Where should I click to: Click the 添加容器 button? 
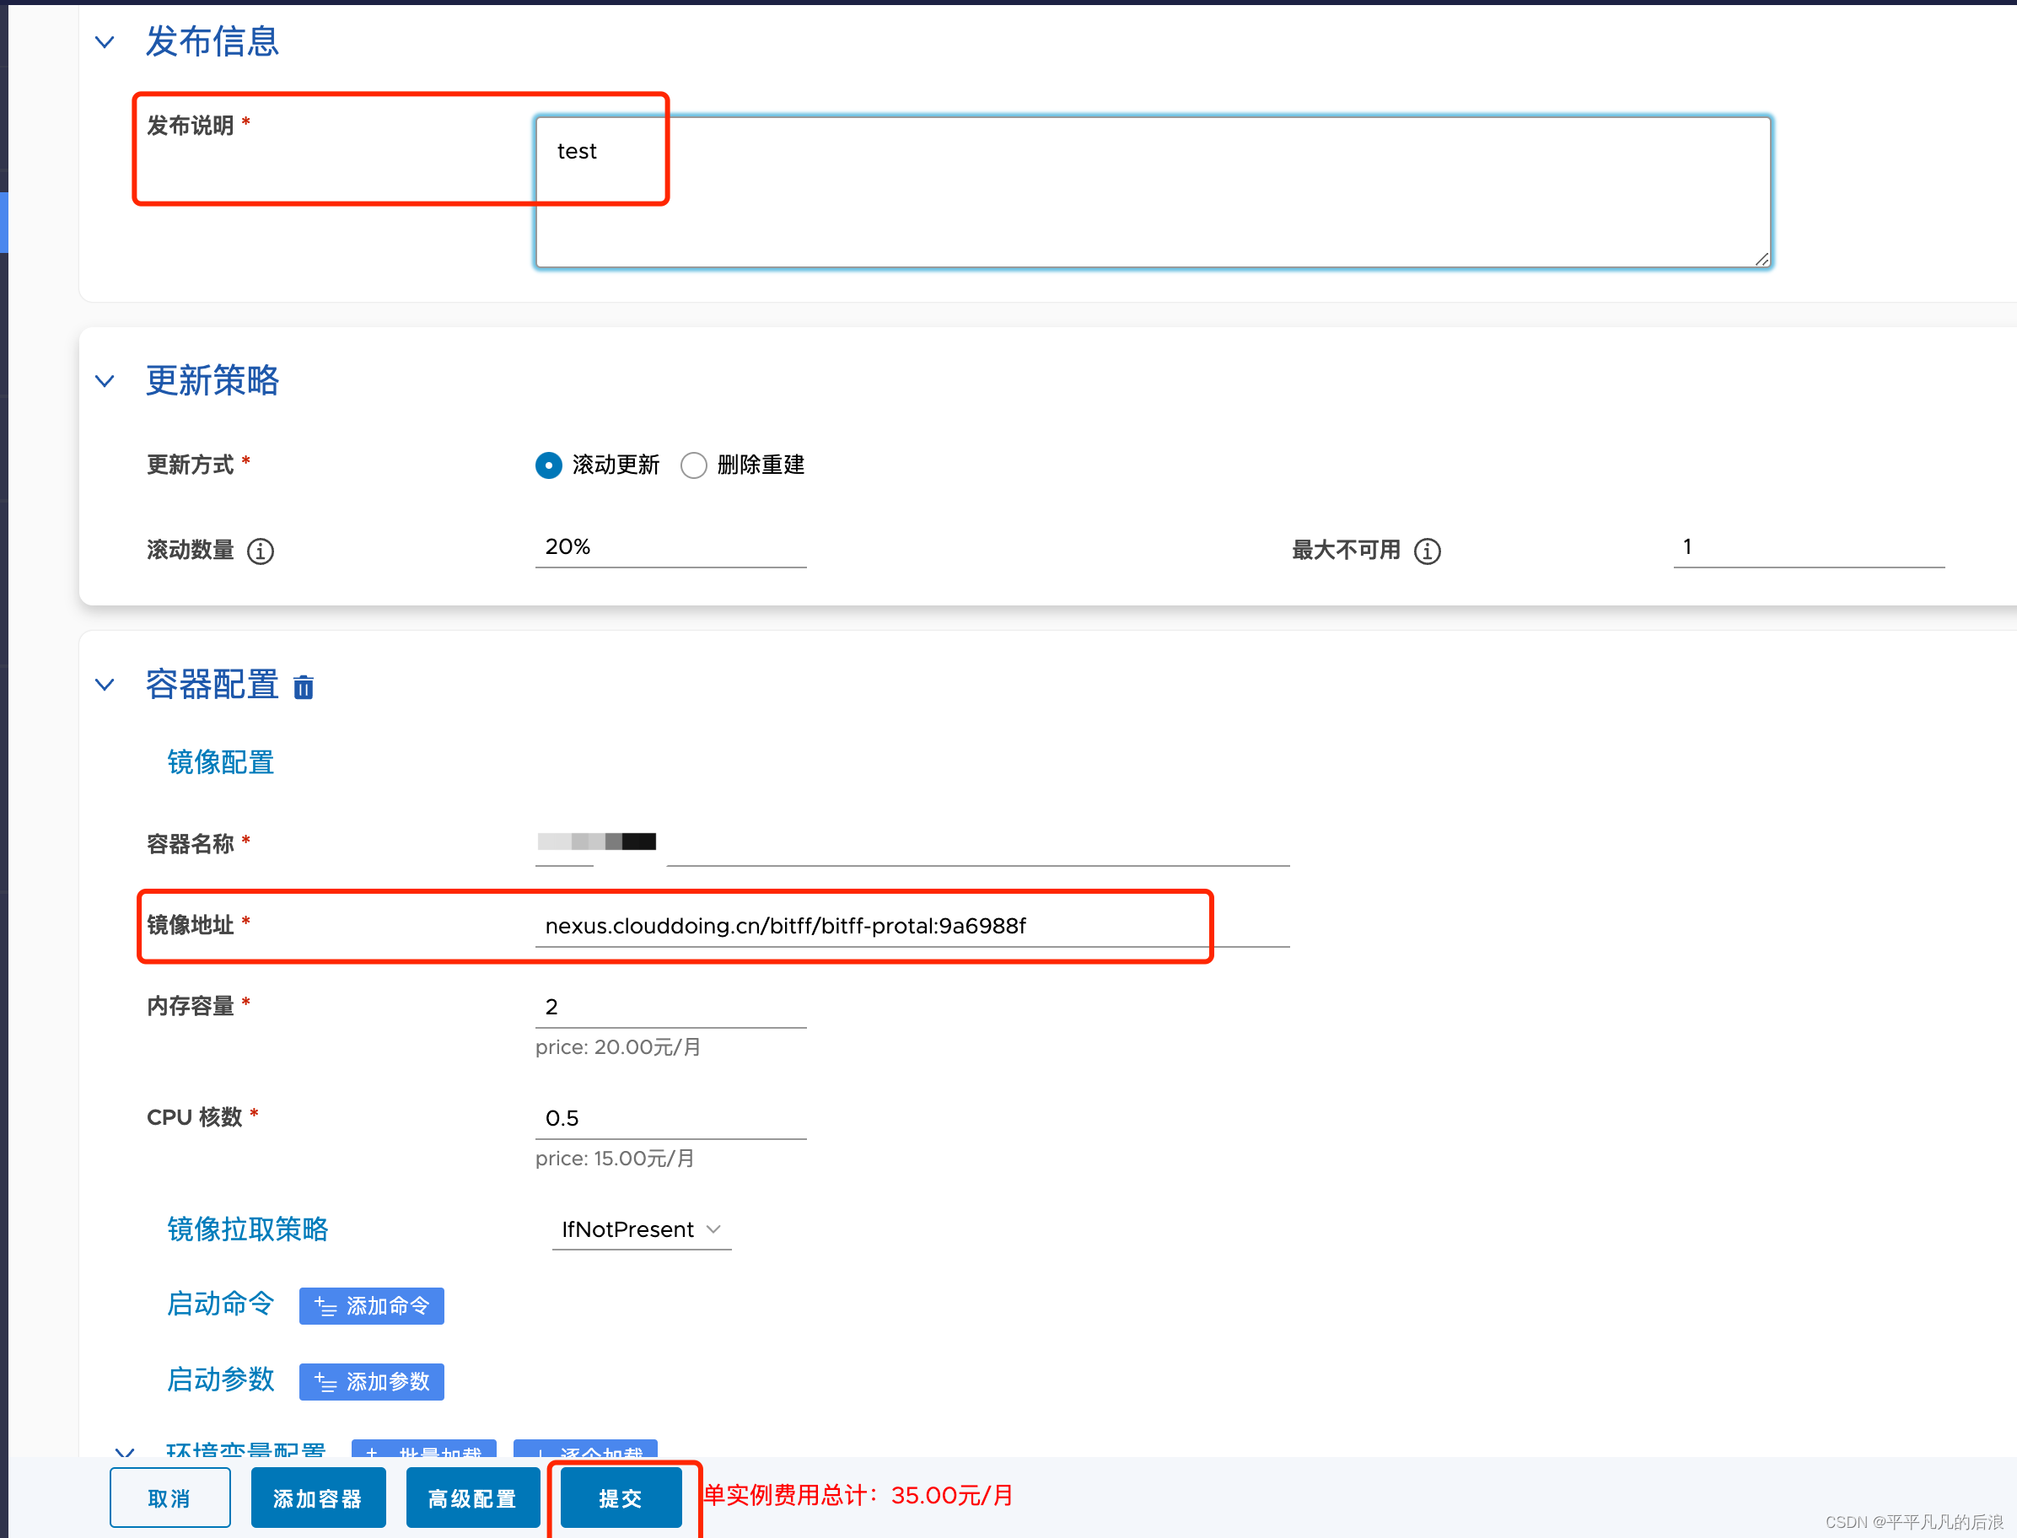(318, 1498)
